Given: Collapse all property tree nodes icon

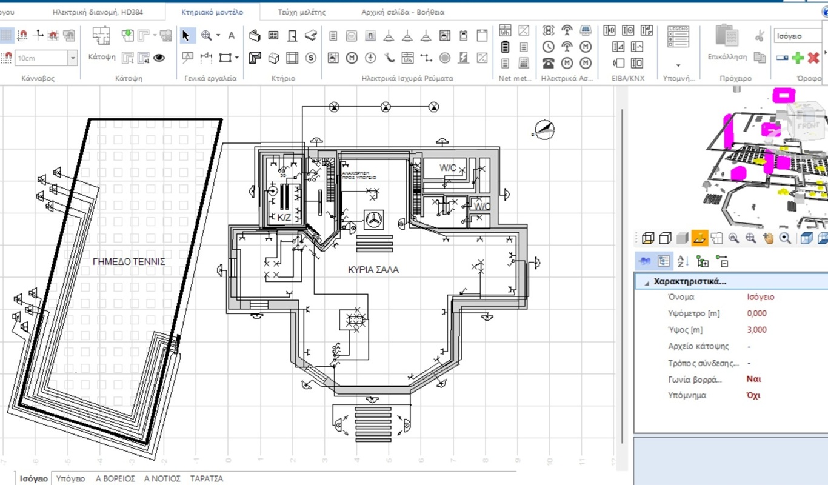Looking at the screenshot, I should (722, 261).
